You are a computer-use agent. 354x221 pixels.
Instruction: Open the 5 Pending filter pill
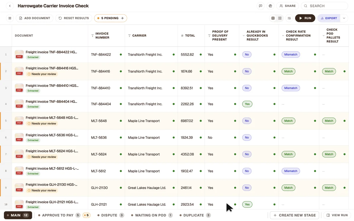[111, 18]
